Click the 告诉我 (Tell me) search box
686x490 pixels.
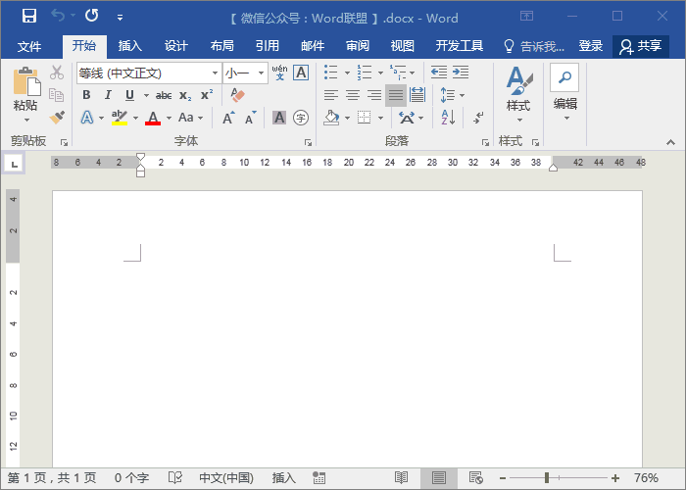click(535, 46)
